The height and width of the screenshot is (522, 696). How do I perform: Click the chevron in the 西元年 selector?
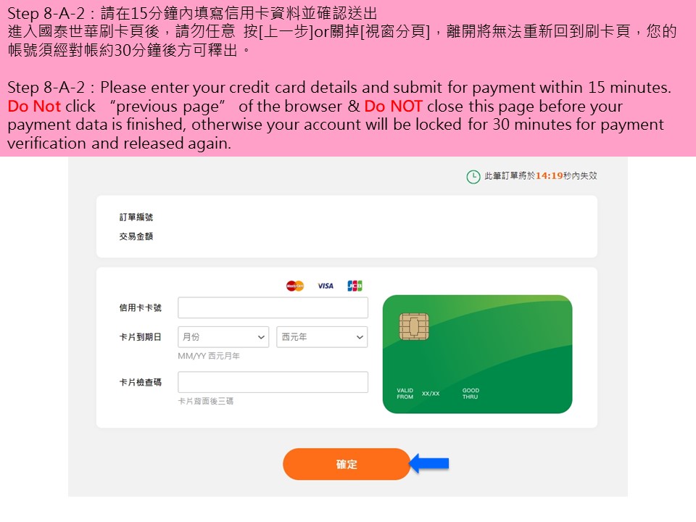[360, 337]
